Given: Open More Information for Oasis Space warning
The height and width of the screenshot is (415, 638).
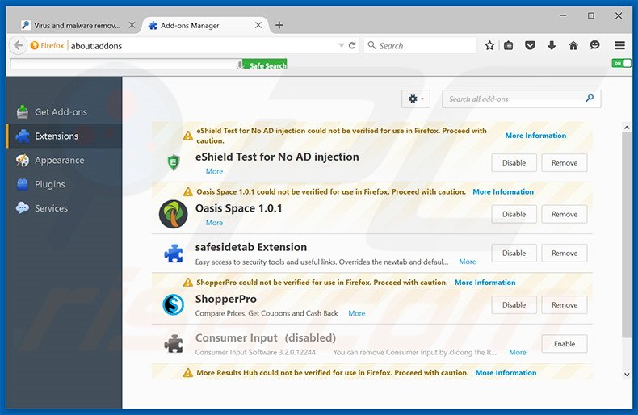Looking at the screenshot, I should coord(503,191).
